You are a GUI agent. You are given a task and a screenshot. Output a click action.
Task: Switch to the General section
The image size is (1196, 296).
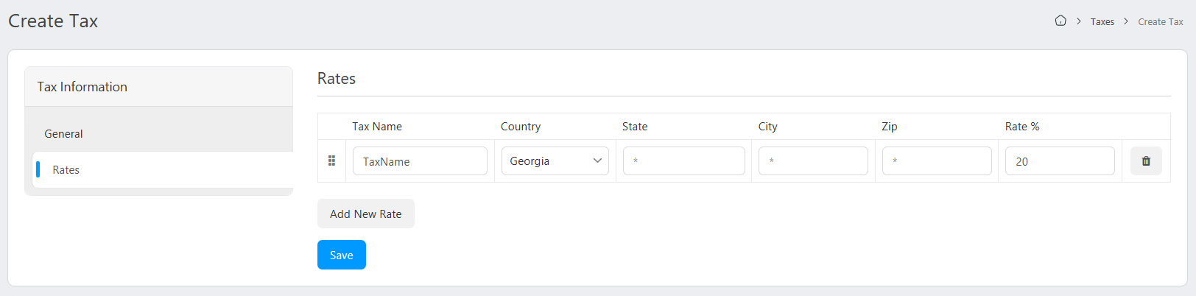coord(64,134)
